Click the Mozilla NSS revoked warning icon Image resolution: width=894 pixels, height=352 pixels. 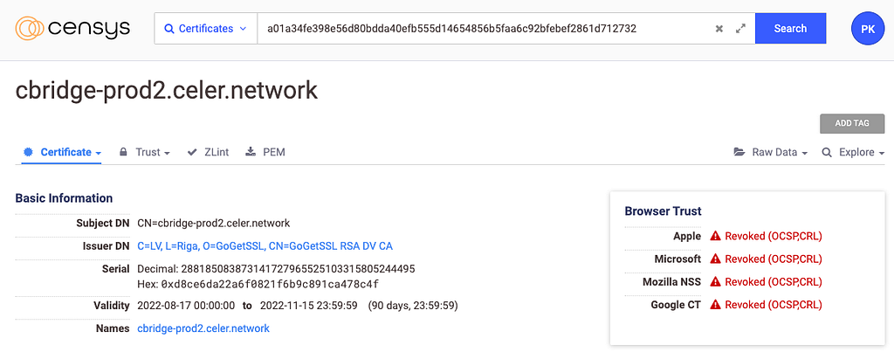point(716,282)
